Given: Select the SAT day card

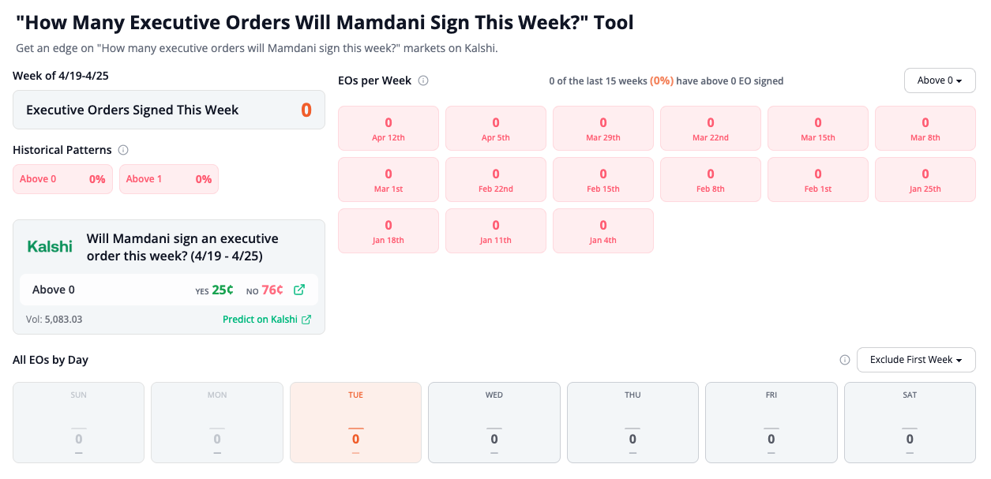Looking at the screenshot, I should click(910, 422).
